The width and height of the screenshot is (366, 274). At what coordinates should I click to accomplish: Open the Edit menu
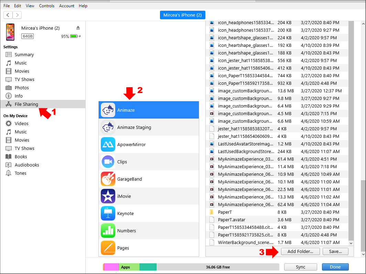pos(18,6)
